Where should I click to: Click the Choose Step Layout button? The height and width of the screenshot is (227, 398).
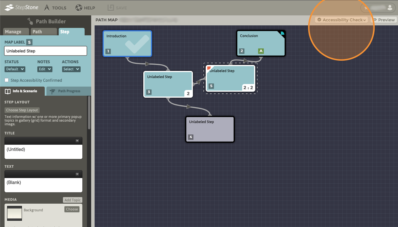pos(22,110)
